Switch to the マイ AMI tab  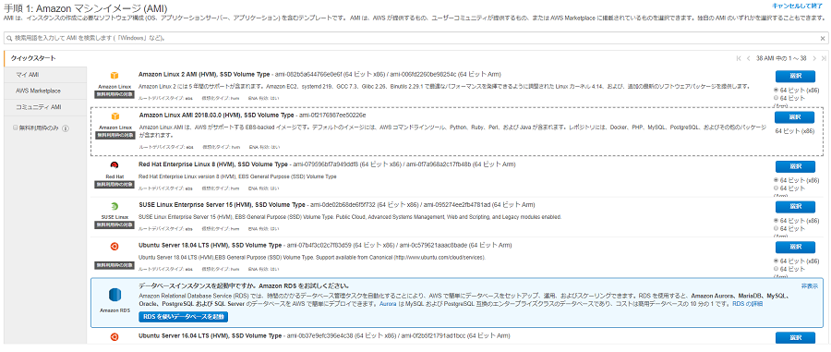pos(45,75)
